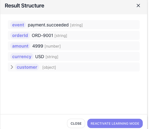The width and height of the screenshot is (149, 129).
Task: Close the Result Structure dialog with X
Action: [x=138, y=6]
